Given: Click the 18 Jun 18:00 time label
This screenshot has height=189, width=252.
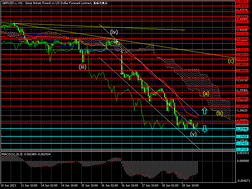Looking at the screenshot, I should pyautogui.click(x=190, y=186).
